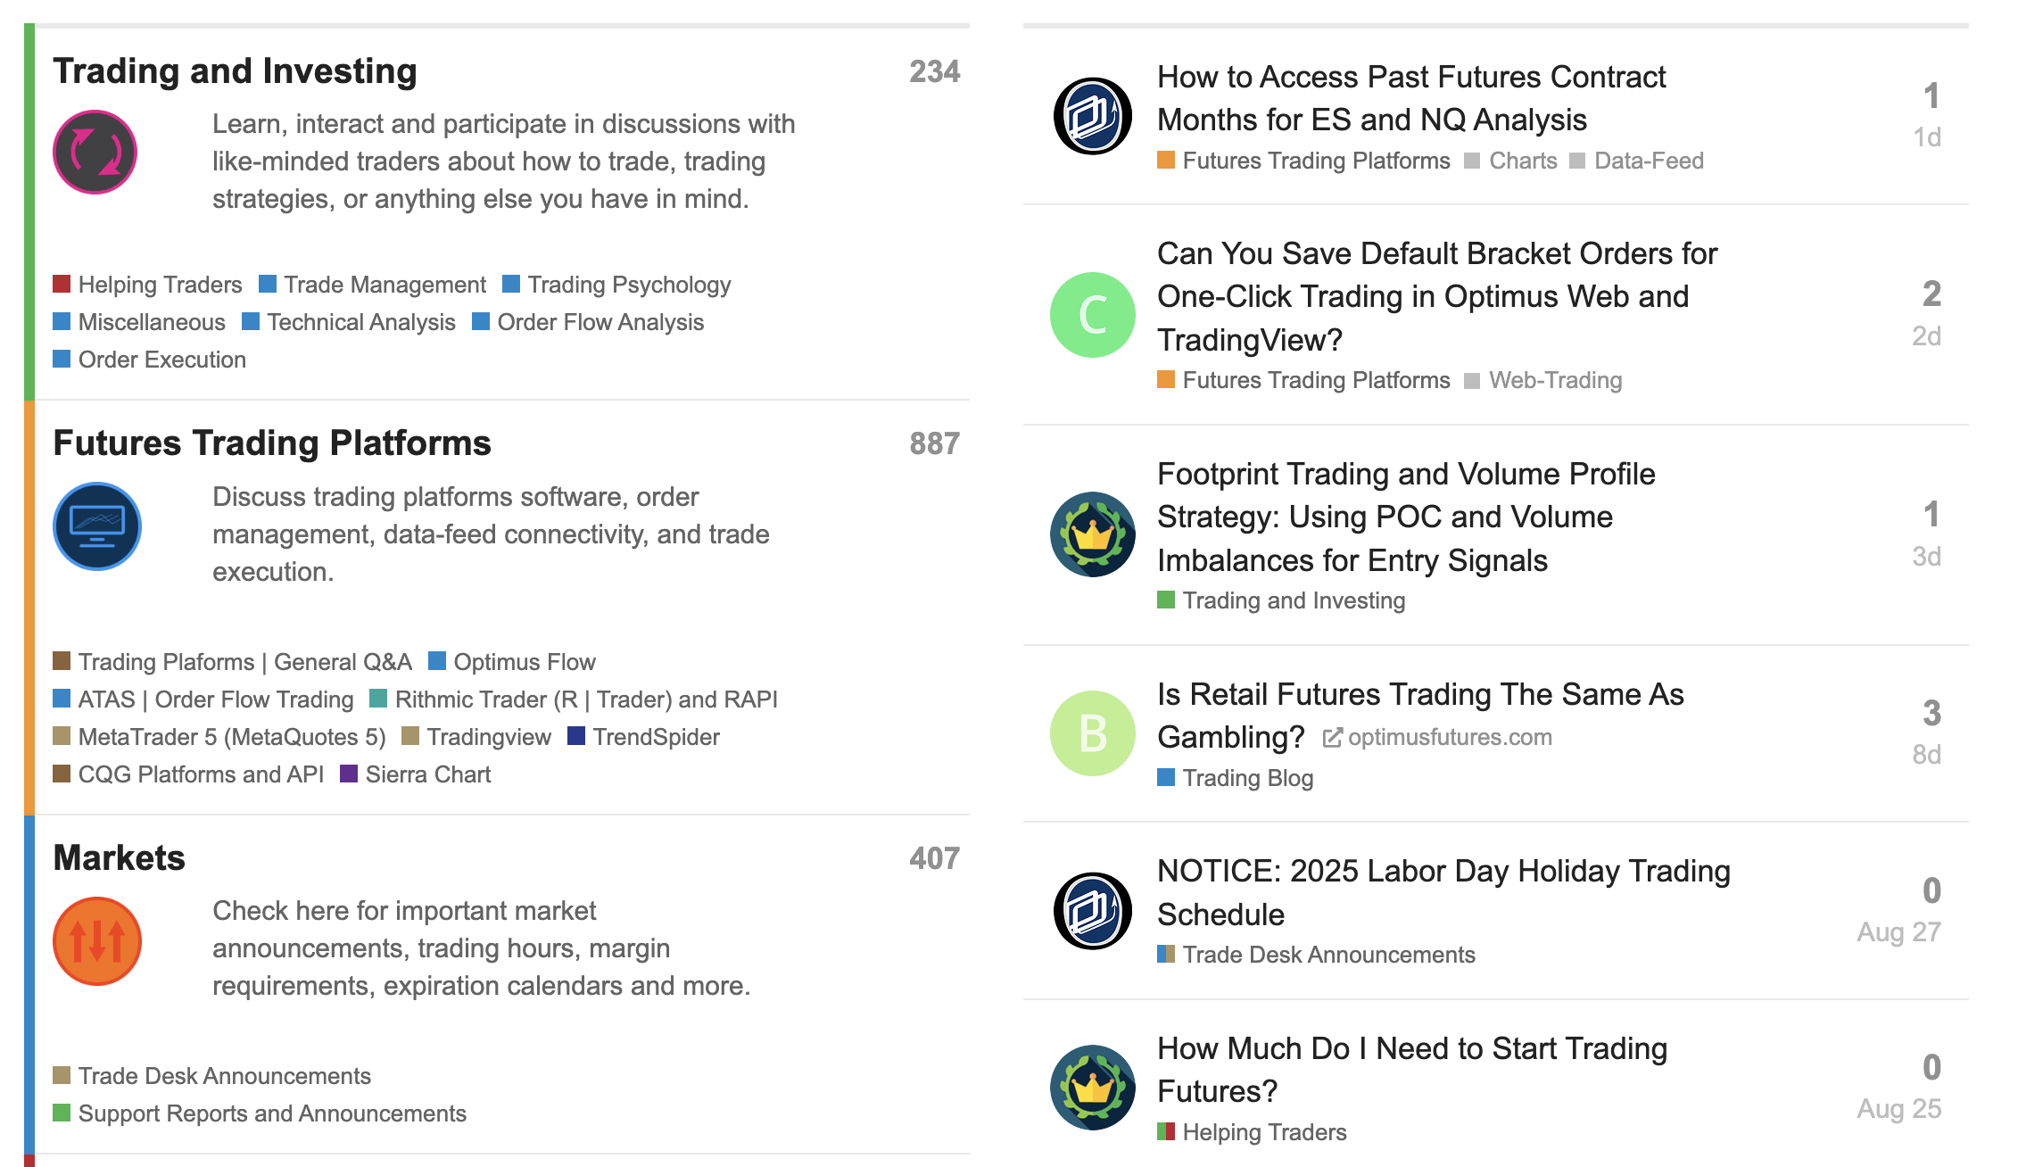2018x1167 pixels.
Task: Open the optimusfutures.com external link
Action: (1449, 737)
